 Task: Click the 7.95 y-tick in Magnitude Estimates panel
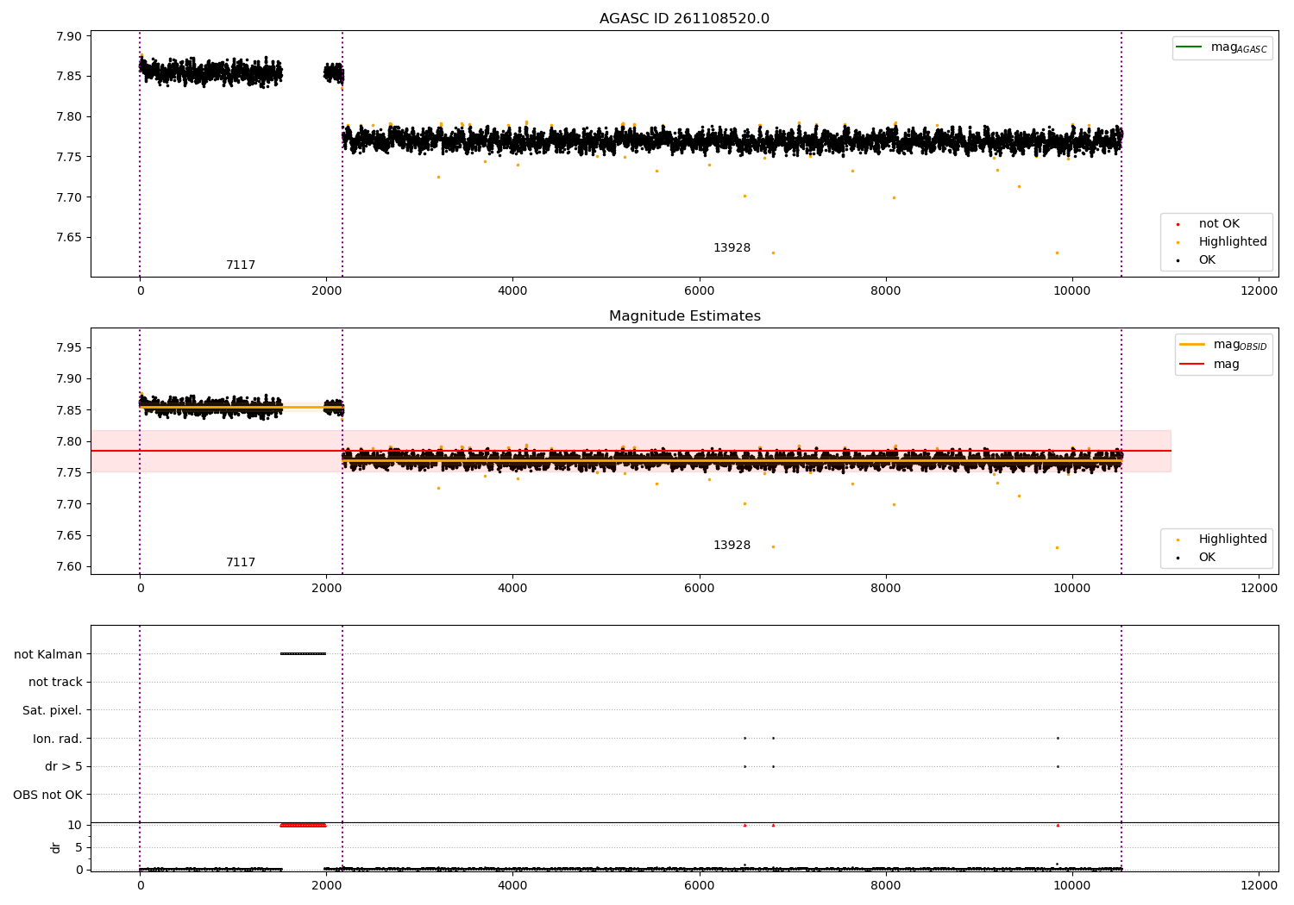pos(69,348)
